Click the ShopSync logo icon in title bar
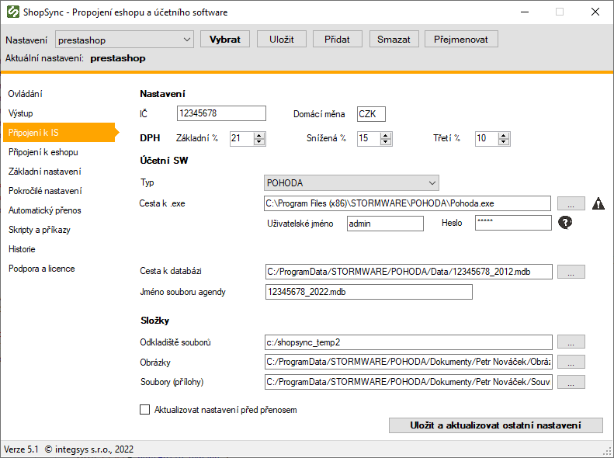The height and width of the screenshot is (458, 614). click(x=12, y=12)
